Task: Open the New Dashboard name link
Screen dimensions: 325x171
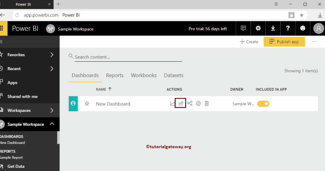Action: pos(113,104)
